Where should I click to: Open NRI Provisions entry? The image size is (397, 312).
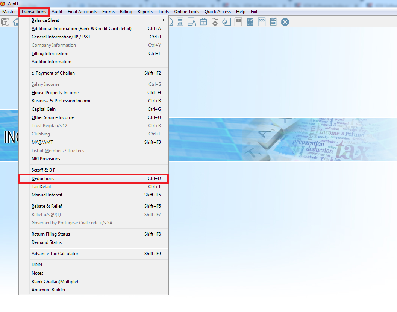click(94, 159)
